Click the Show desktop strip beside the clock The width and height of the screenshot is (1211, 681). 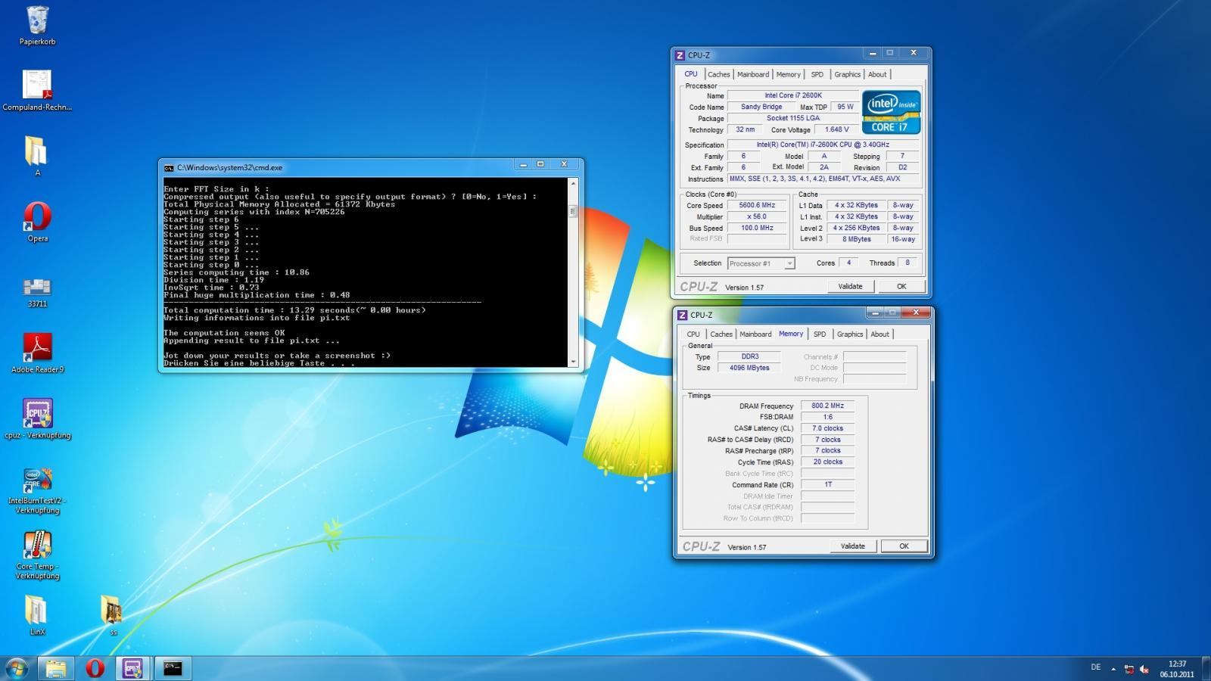pyautogui.click(x=1206, y=669)
